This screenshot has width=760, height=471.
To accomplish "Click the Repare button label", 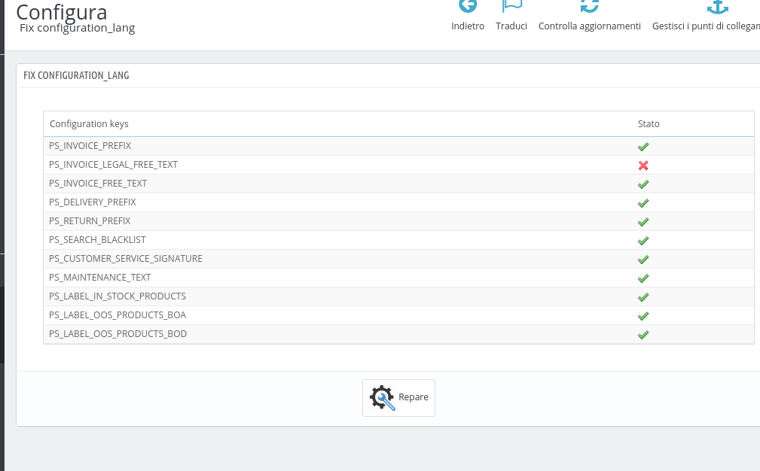I will (414, 397).
